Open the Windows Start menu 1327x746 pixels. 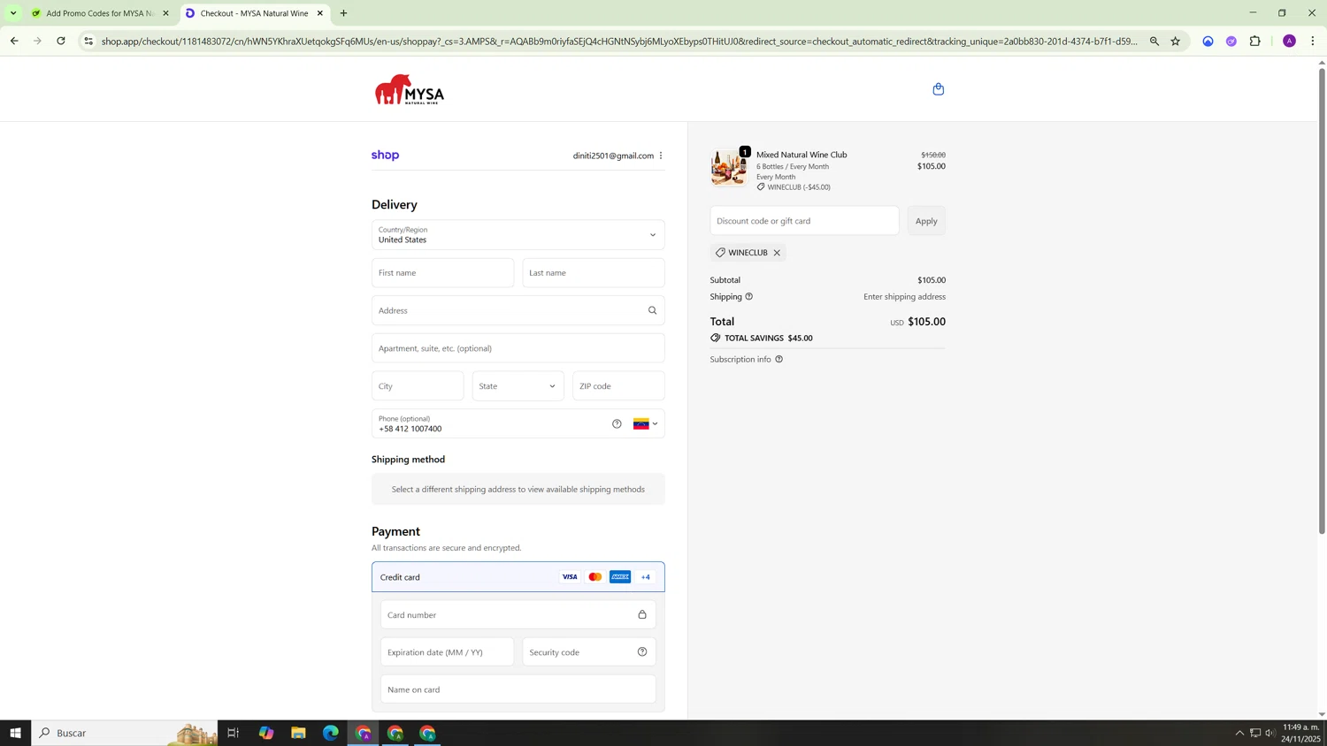coord(15,733)
